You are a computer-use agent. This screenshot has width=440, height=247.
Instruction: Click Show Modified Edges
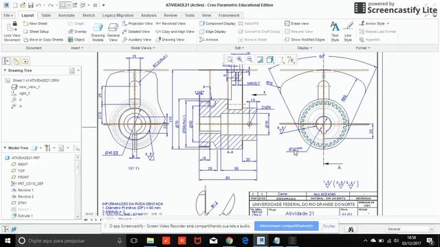pyautogui.click(x=305, y=40)
